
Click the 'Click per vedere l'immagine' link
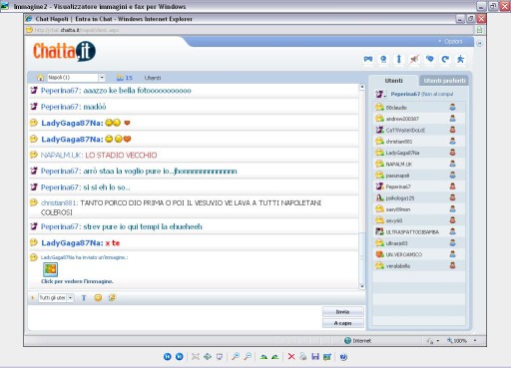pos(77,281)
